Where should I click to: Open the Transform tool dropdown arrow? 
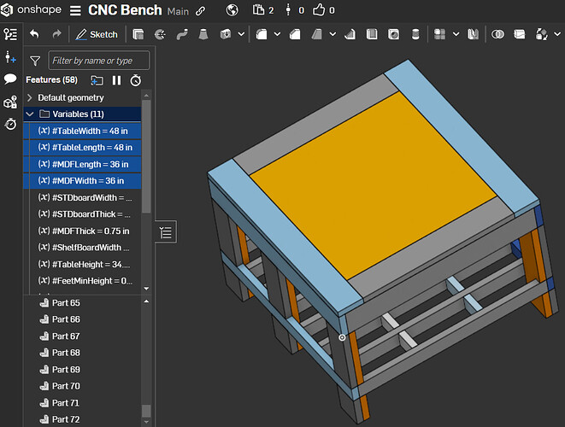coord(557,34)
